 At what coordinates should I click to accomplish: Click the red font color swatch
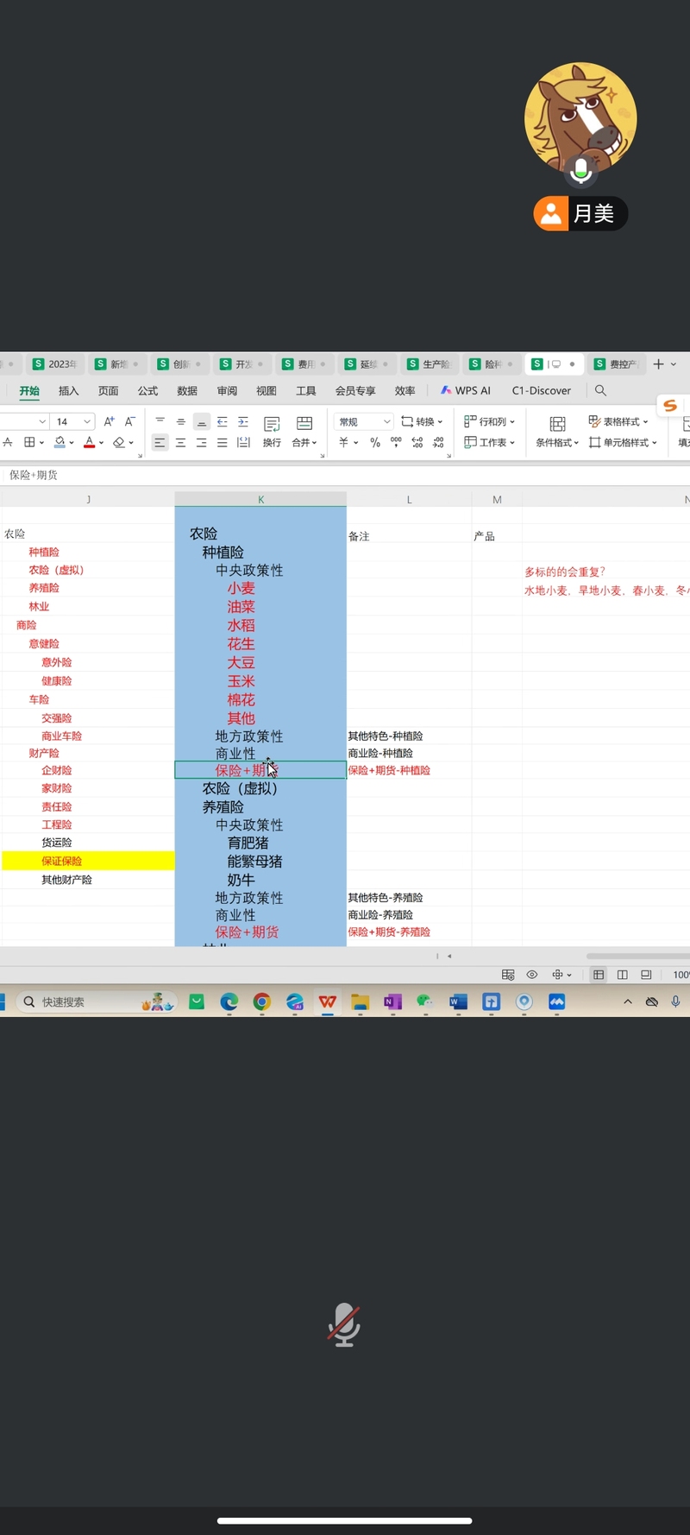point(89,442)
